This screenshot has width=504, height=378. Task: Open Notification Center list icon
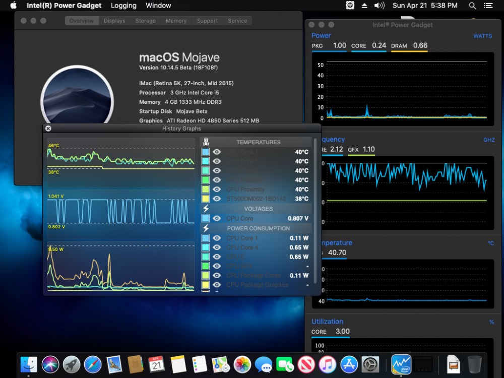click(488, 6)
